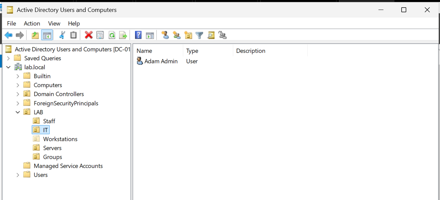The height and width of the screenshot is (200, 440).
Task: Delete the object with red X icon
Action: [x=89, y=35]
